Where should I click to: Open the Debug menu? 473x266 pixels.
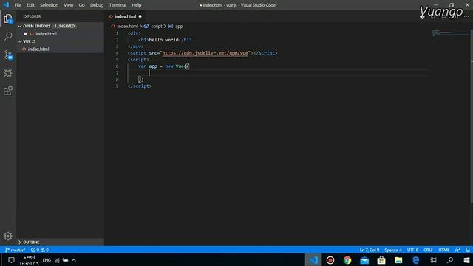[x=97, y=5]
